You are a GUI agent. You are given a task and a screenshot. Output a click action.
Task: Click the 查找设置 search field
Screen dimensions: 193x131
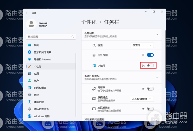[x=51, y=37]
